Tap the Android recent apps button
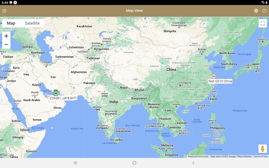Screen dimensions: 269x168 (75, 163)
